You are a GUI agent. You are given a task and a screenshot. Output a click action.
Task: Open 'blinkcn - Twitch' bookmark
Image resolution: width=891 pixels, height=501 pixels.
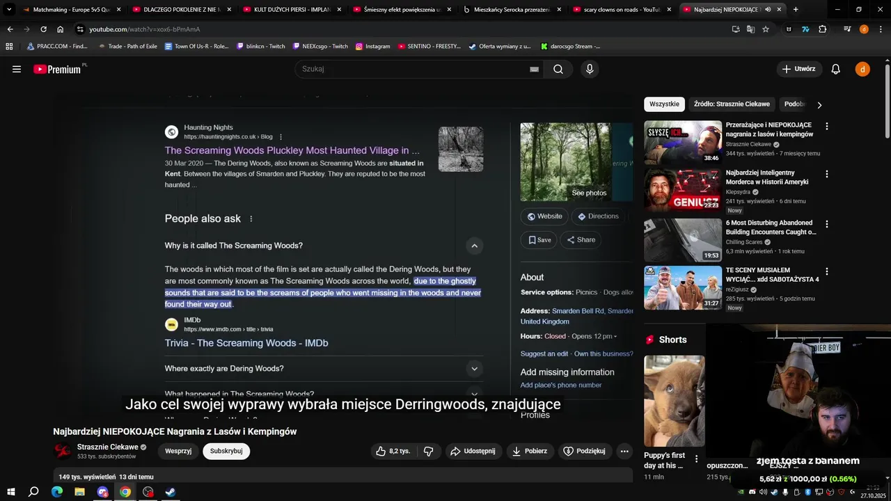click(x=261, y=46)
